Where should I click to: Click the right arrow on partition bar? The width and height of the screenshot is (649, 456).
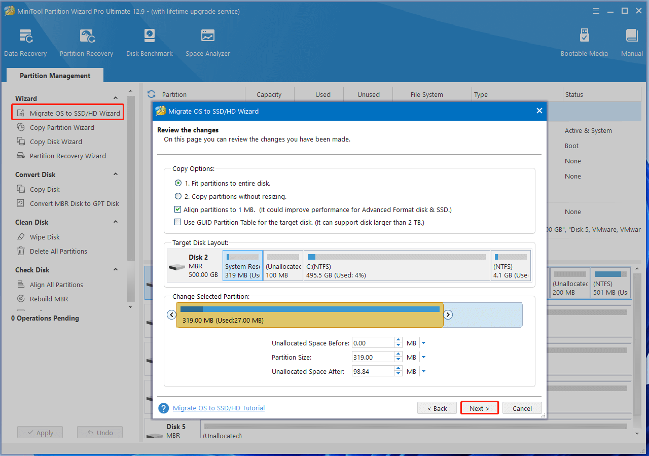pyautogui.click(x=448, y=315)
